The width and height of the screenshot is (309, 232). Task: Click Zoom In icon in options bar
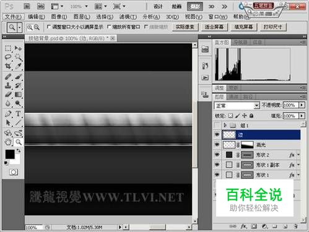click(30, 27)
